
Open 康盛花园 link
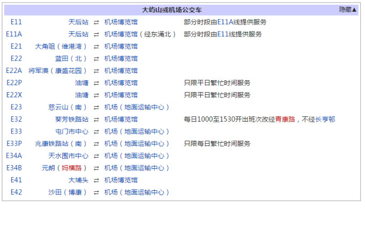coord(69,71)
